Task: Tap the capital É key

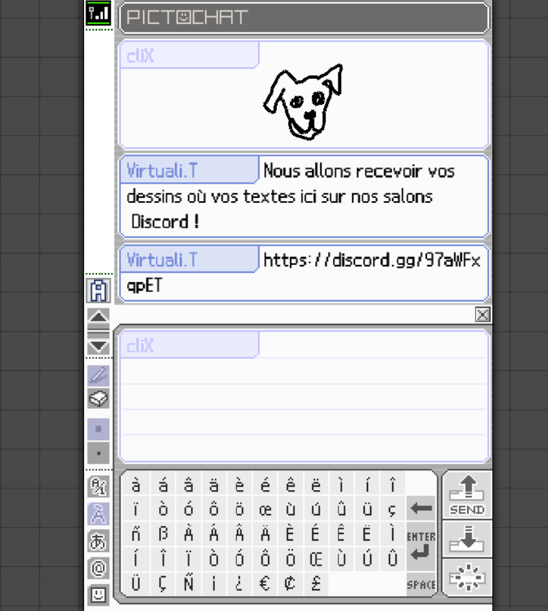Action: pos(316,533)
